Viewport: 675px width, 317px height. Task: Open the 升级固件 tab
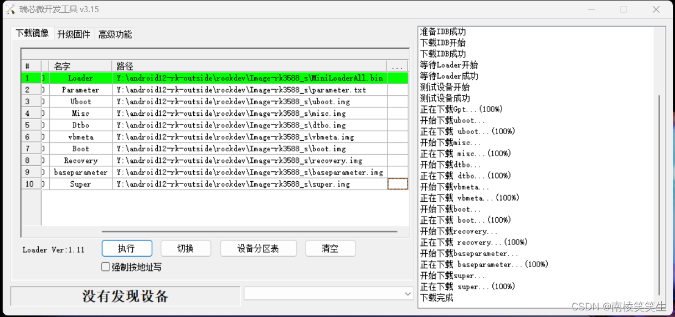point(74,34)
